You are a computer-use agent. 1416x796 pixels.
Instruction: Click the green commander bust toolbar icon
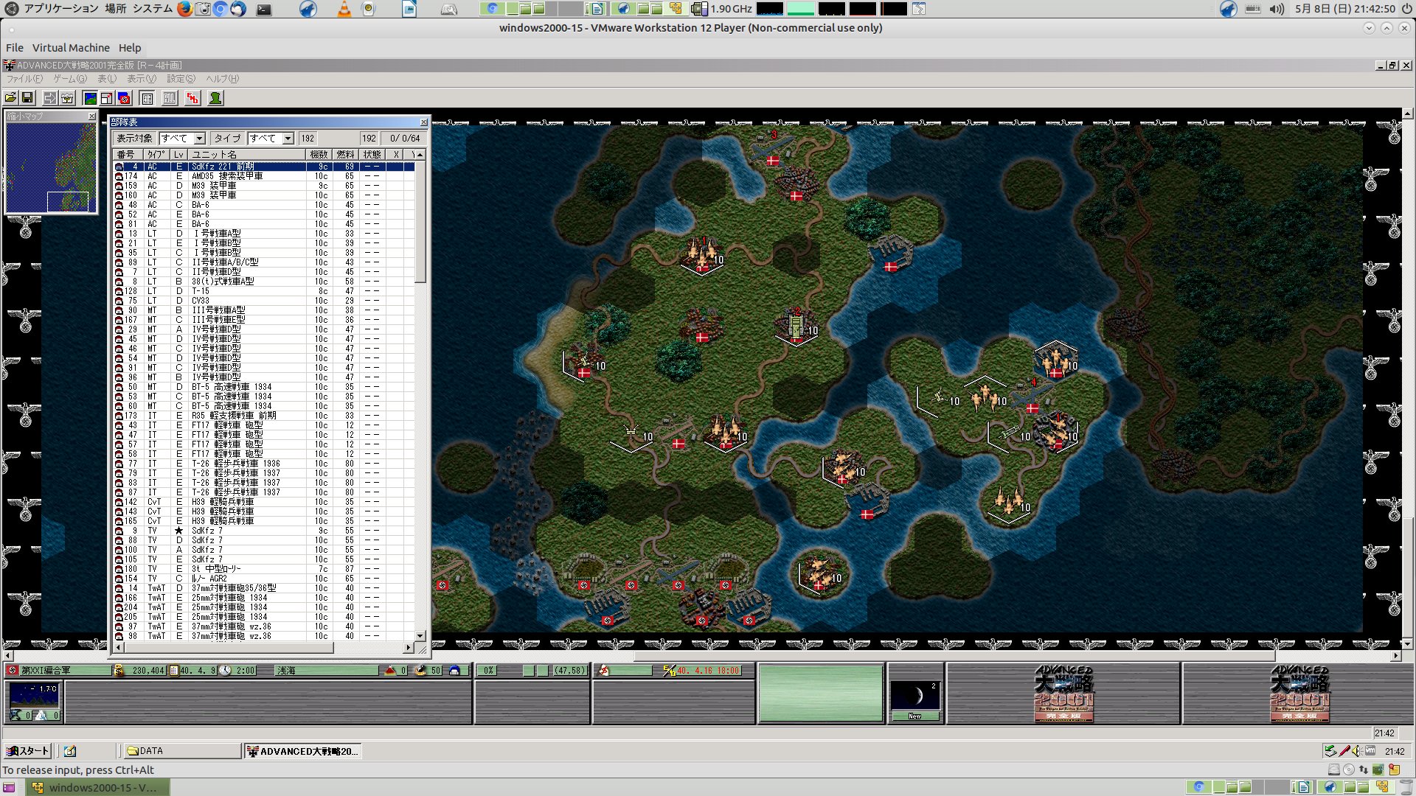215,98
